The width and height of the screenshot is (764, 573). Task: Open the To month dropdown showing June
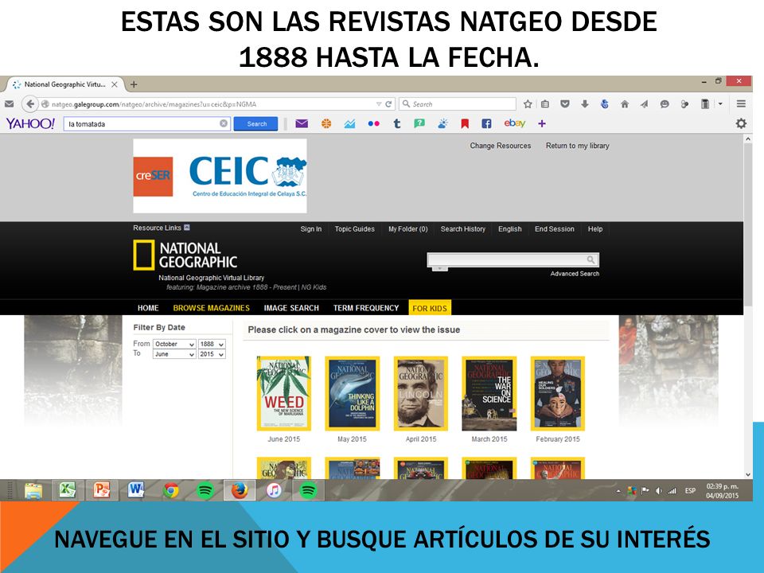click(x=174, y=354)
